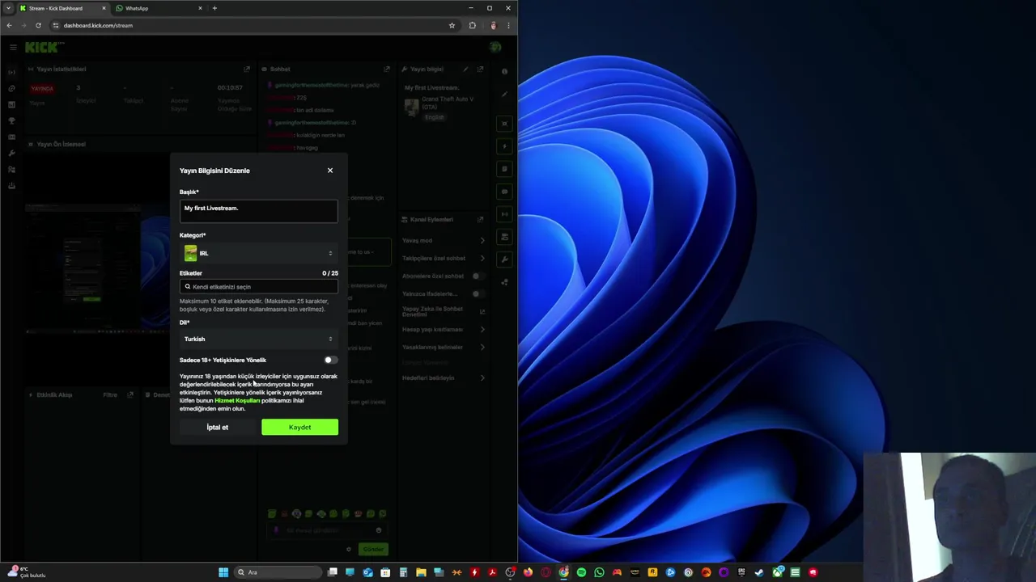Viewport: 1036px width, 582px height.
Task: Reload the dashboard page
Action: 38,25
